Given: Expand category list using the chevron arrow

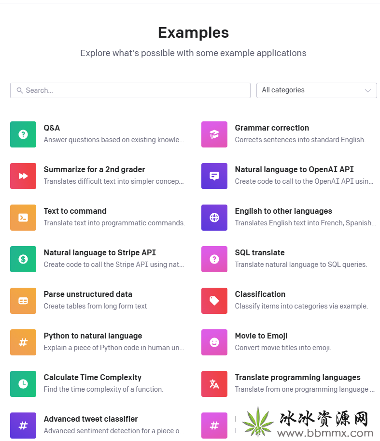Looking at the screenshot, I should click(x=367, y=90).
